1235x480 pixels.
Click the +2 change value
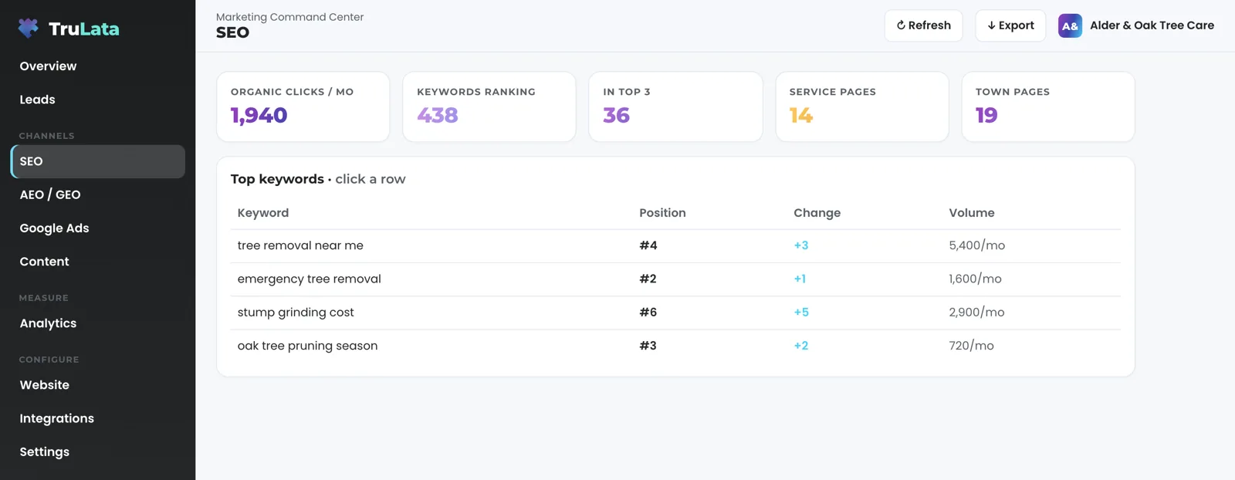[801, 346]
